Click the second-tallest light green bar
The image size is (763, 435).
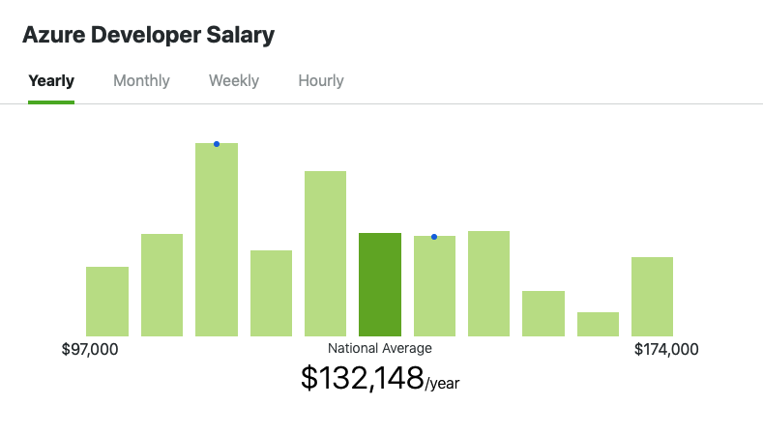click(x=326, y=253)
